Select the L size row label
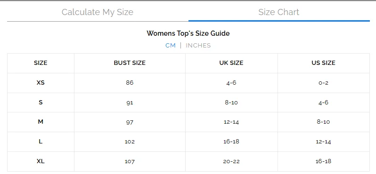 coord(41,142)
